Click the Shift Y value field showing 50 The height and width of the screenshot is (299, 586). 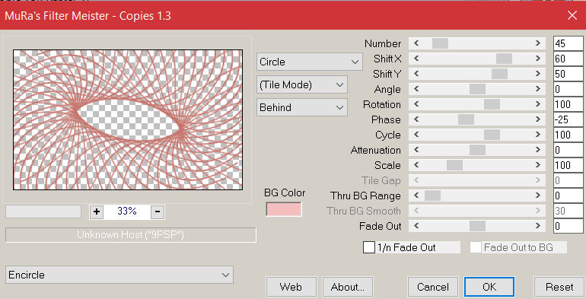[568, 74]
